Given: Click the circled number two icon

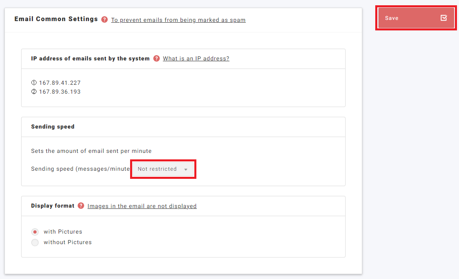Looking at the screenshot, I should [x=34, y=92].
